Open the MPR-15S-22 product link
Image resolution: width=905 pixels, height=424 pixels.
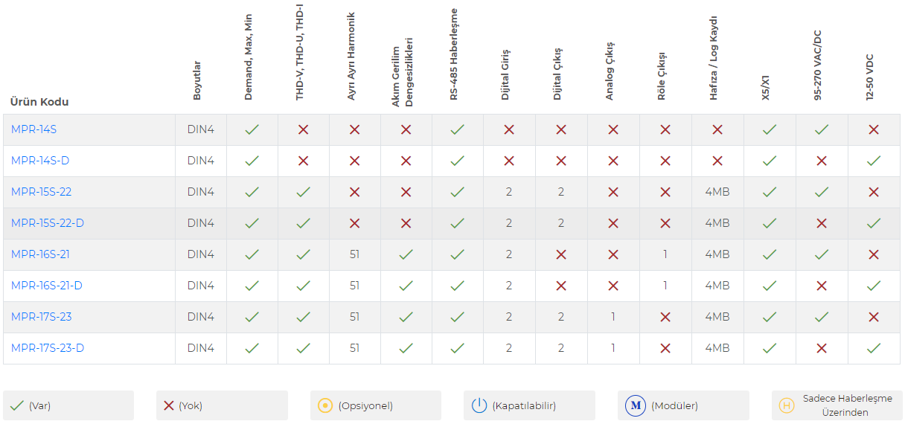(41, 192)
